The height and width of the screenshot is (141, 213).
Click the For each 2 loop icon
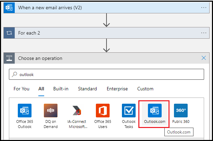point(9,33)
